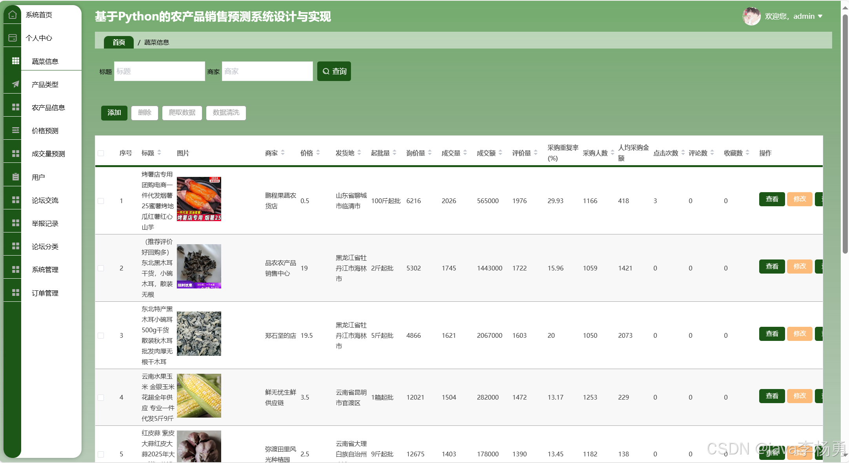Click the four-squares icon beside 农产品信息
This screenshot has height=463, width=849.
pyautogui.click(x=16, y=107)
